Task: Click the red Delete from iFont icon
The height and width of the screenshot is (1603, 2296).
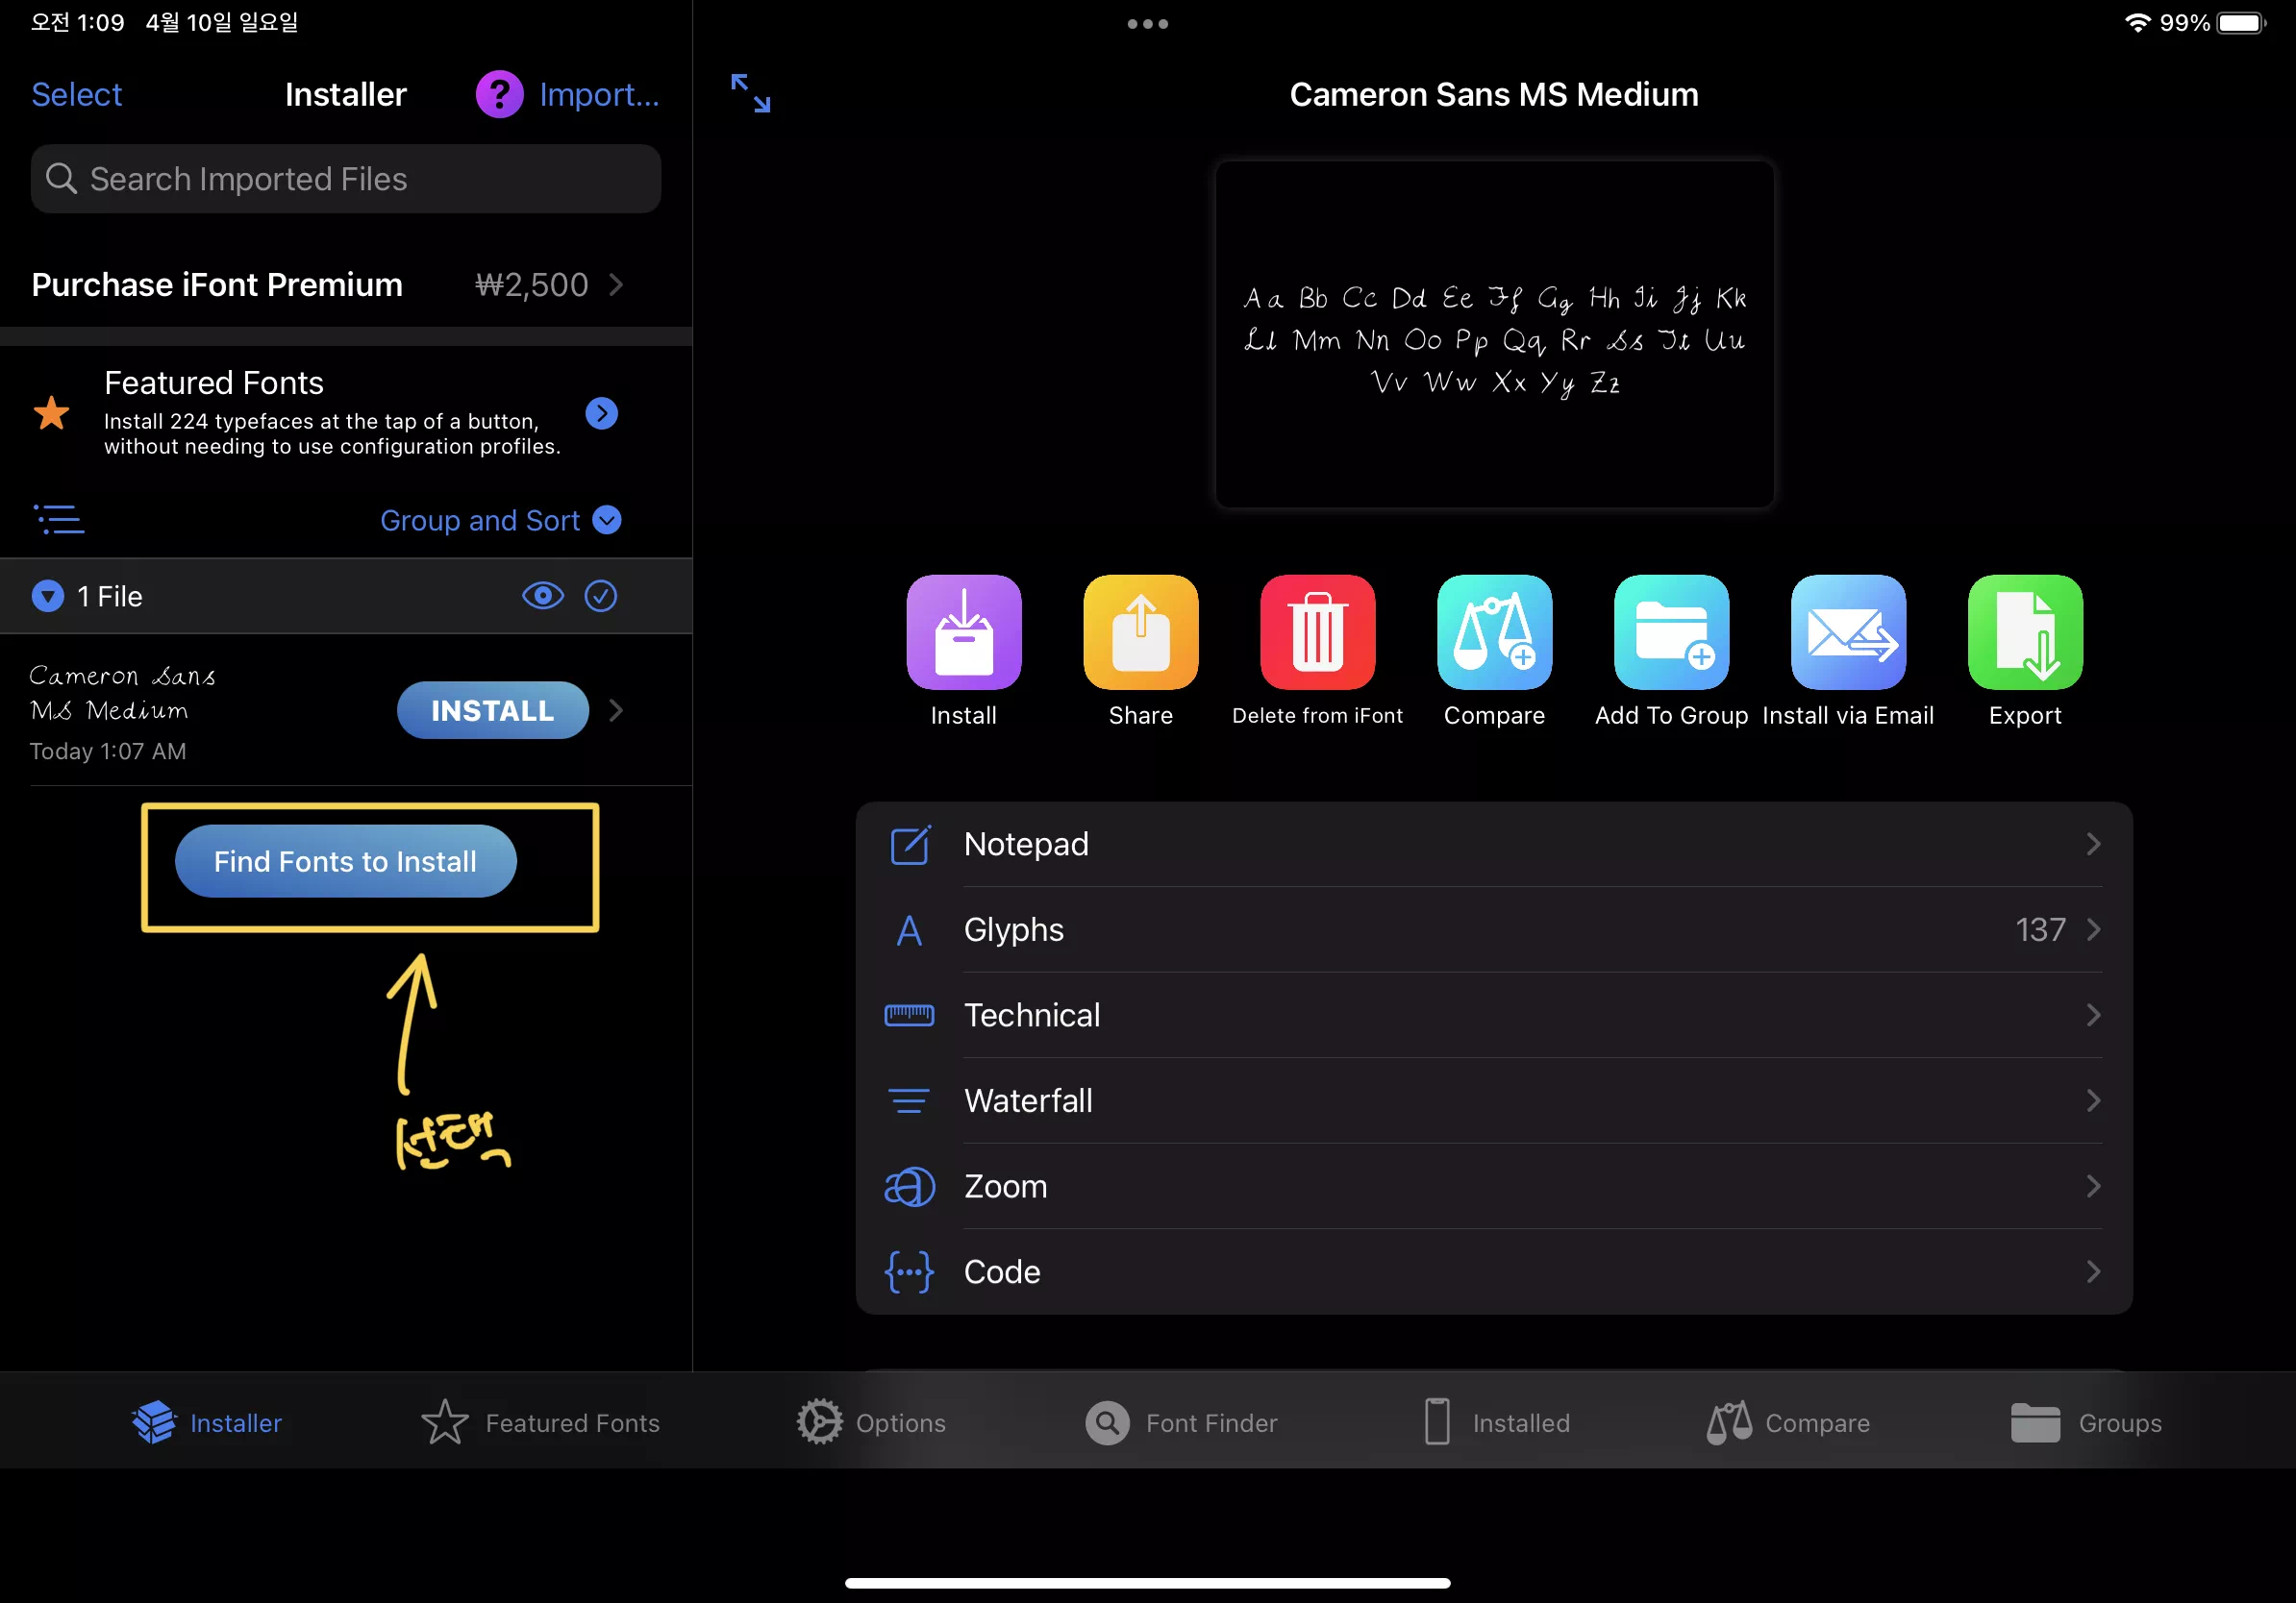Action: [x=1317, y=631]
